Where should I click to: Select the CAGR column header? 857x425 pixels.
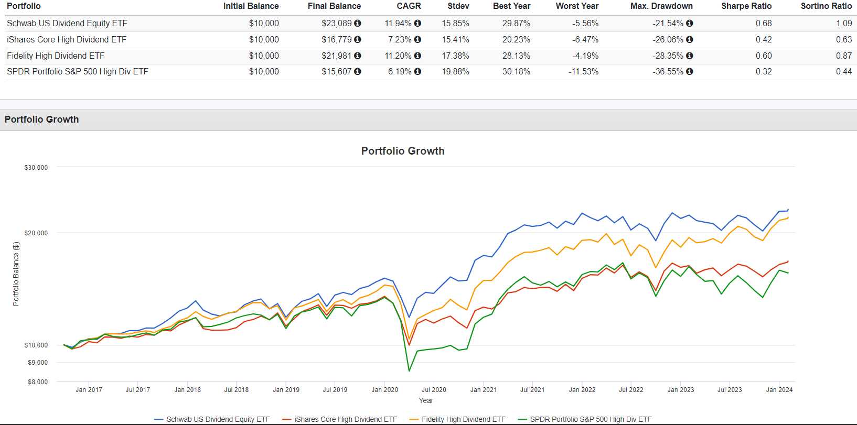click(x=409, y=6)
